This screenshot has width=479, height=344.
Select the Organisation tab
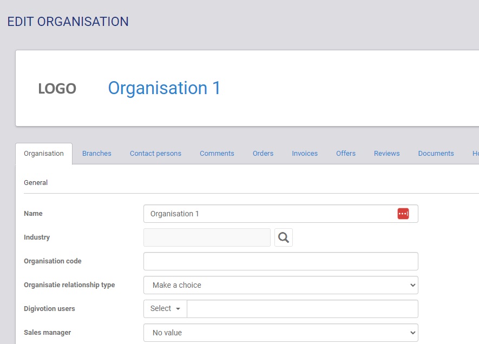coord(44,154)
